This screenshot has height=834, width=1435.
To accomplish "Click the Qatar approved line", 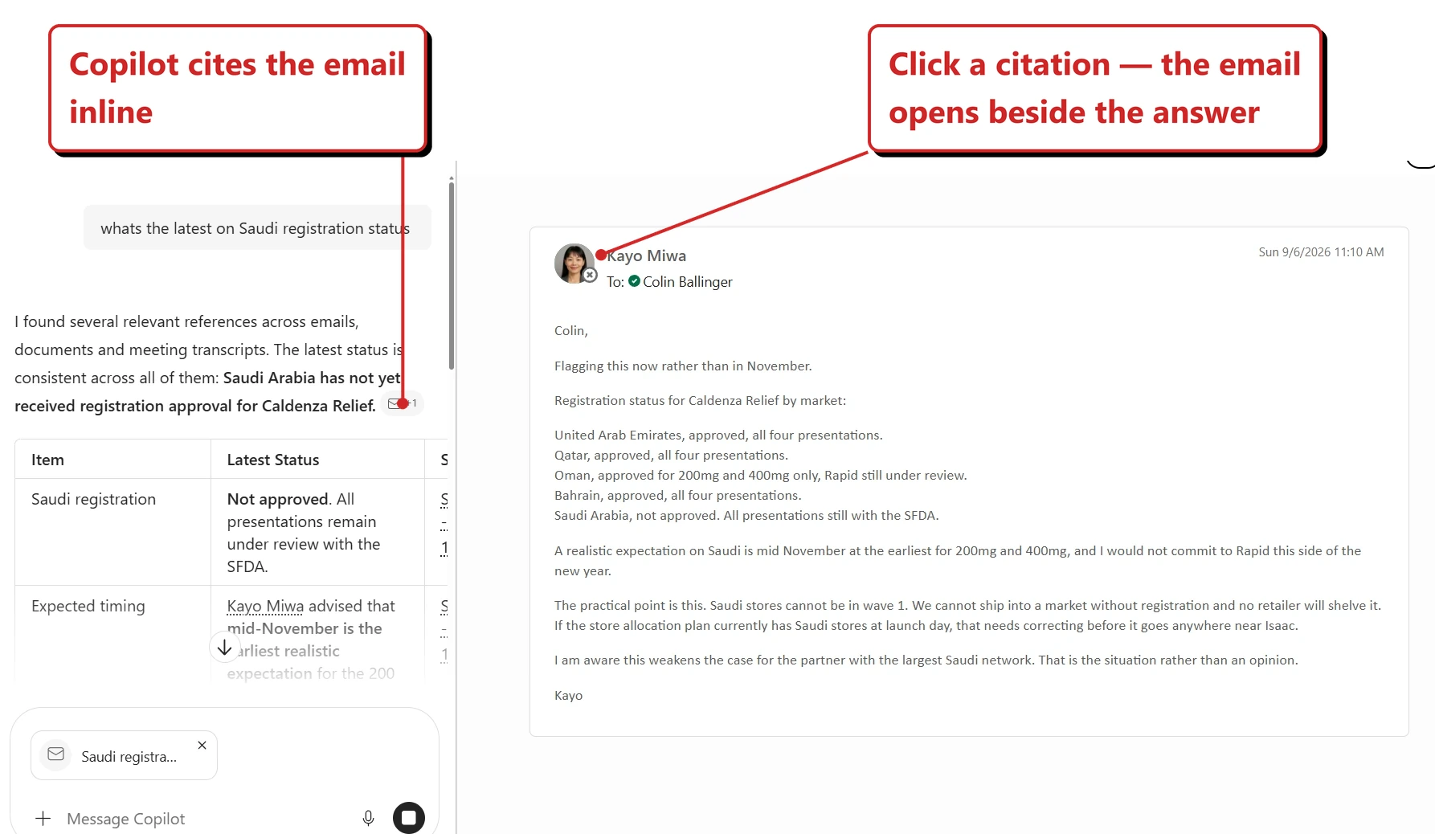I will (671, 455).
